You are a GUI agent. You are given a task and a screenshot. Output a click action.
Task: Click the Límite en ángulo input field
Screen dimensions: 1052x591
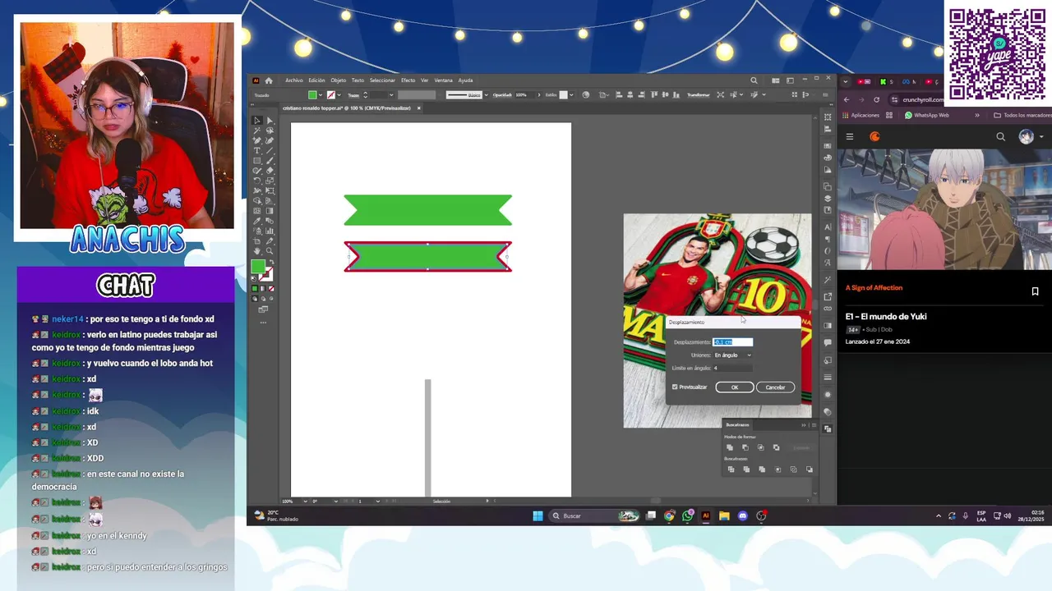coord(732,369)
